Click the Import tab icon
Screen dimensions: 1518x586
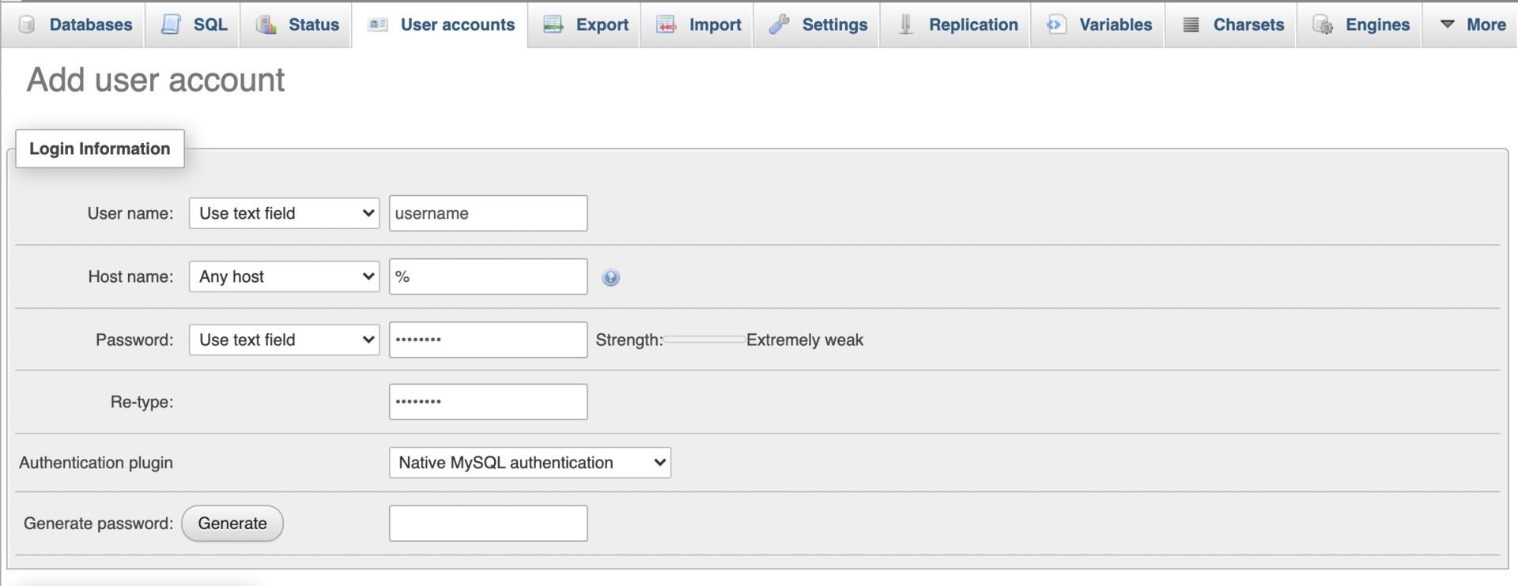[x=666, y=24]
